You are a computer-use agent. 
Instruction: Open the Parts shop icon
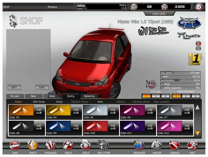(33, 146)
